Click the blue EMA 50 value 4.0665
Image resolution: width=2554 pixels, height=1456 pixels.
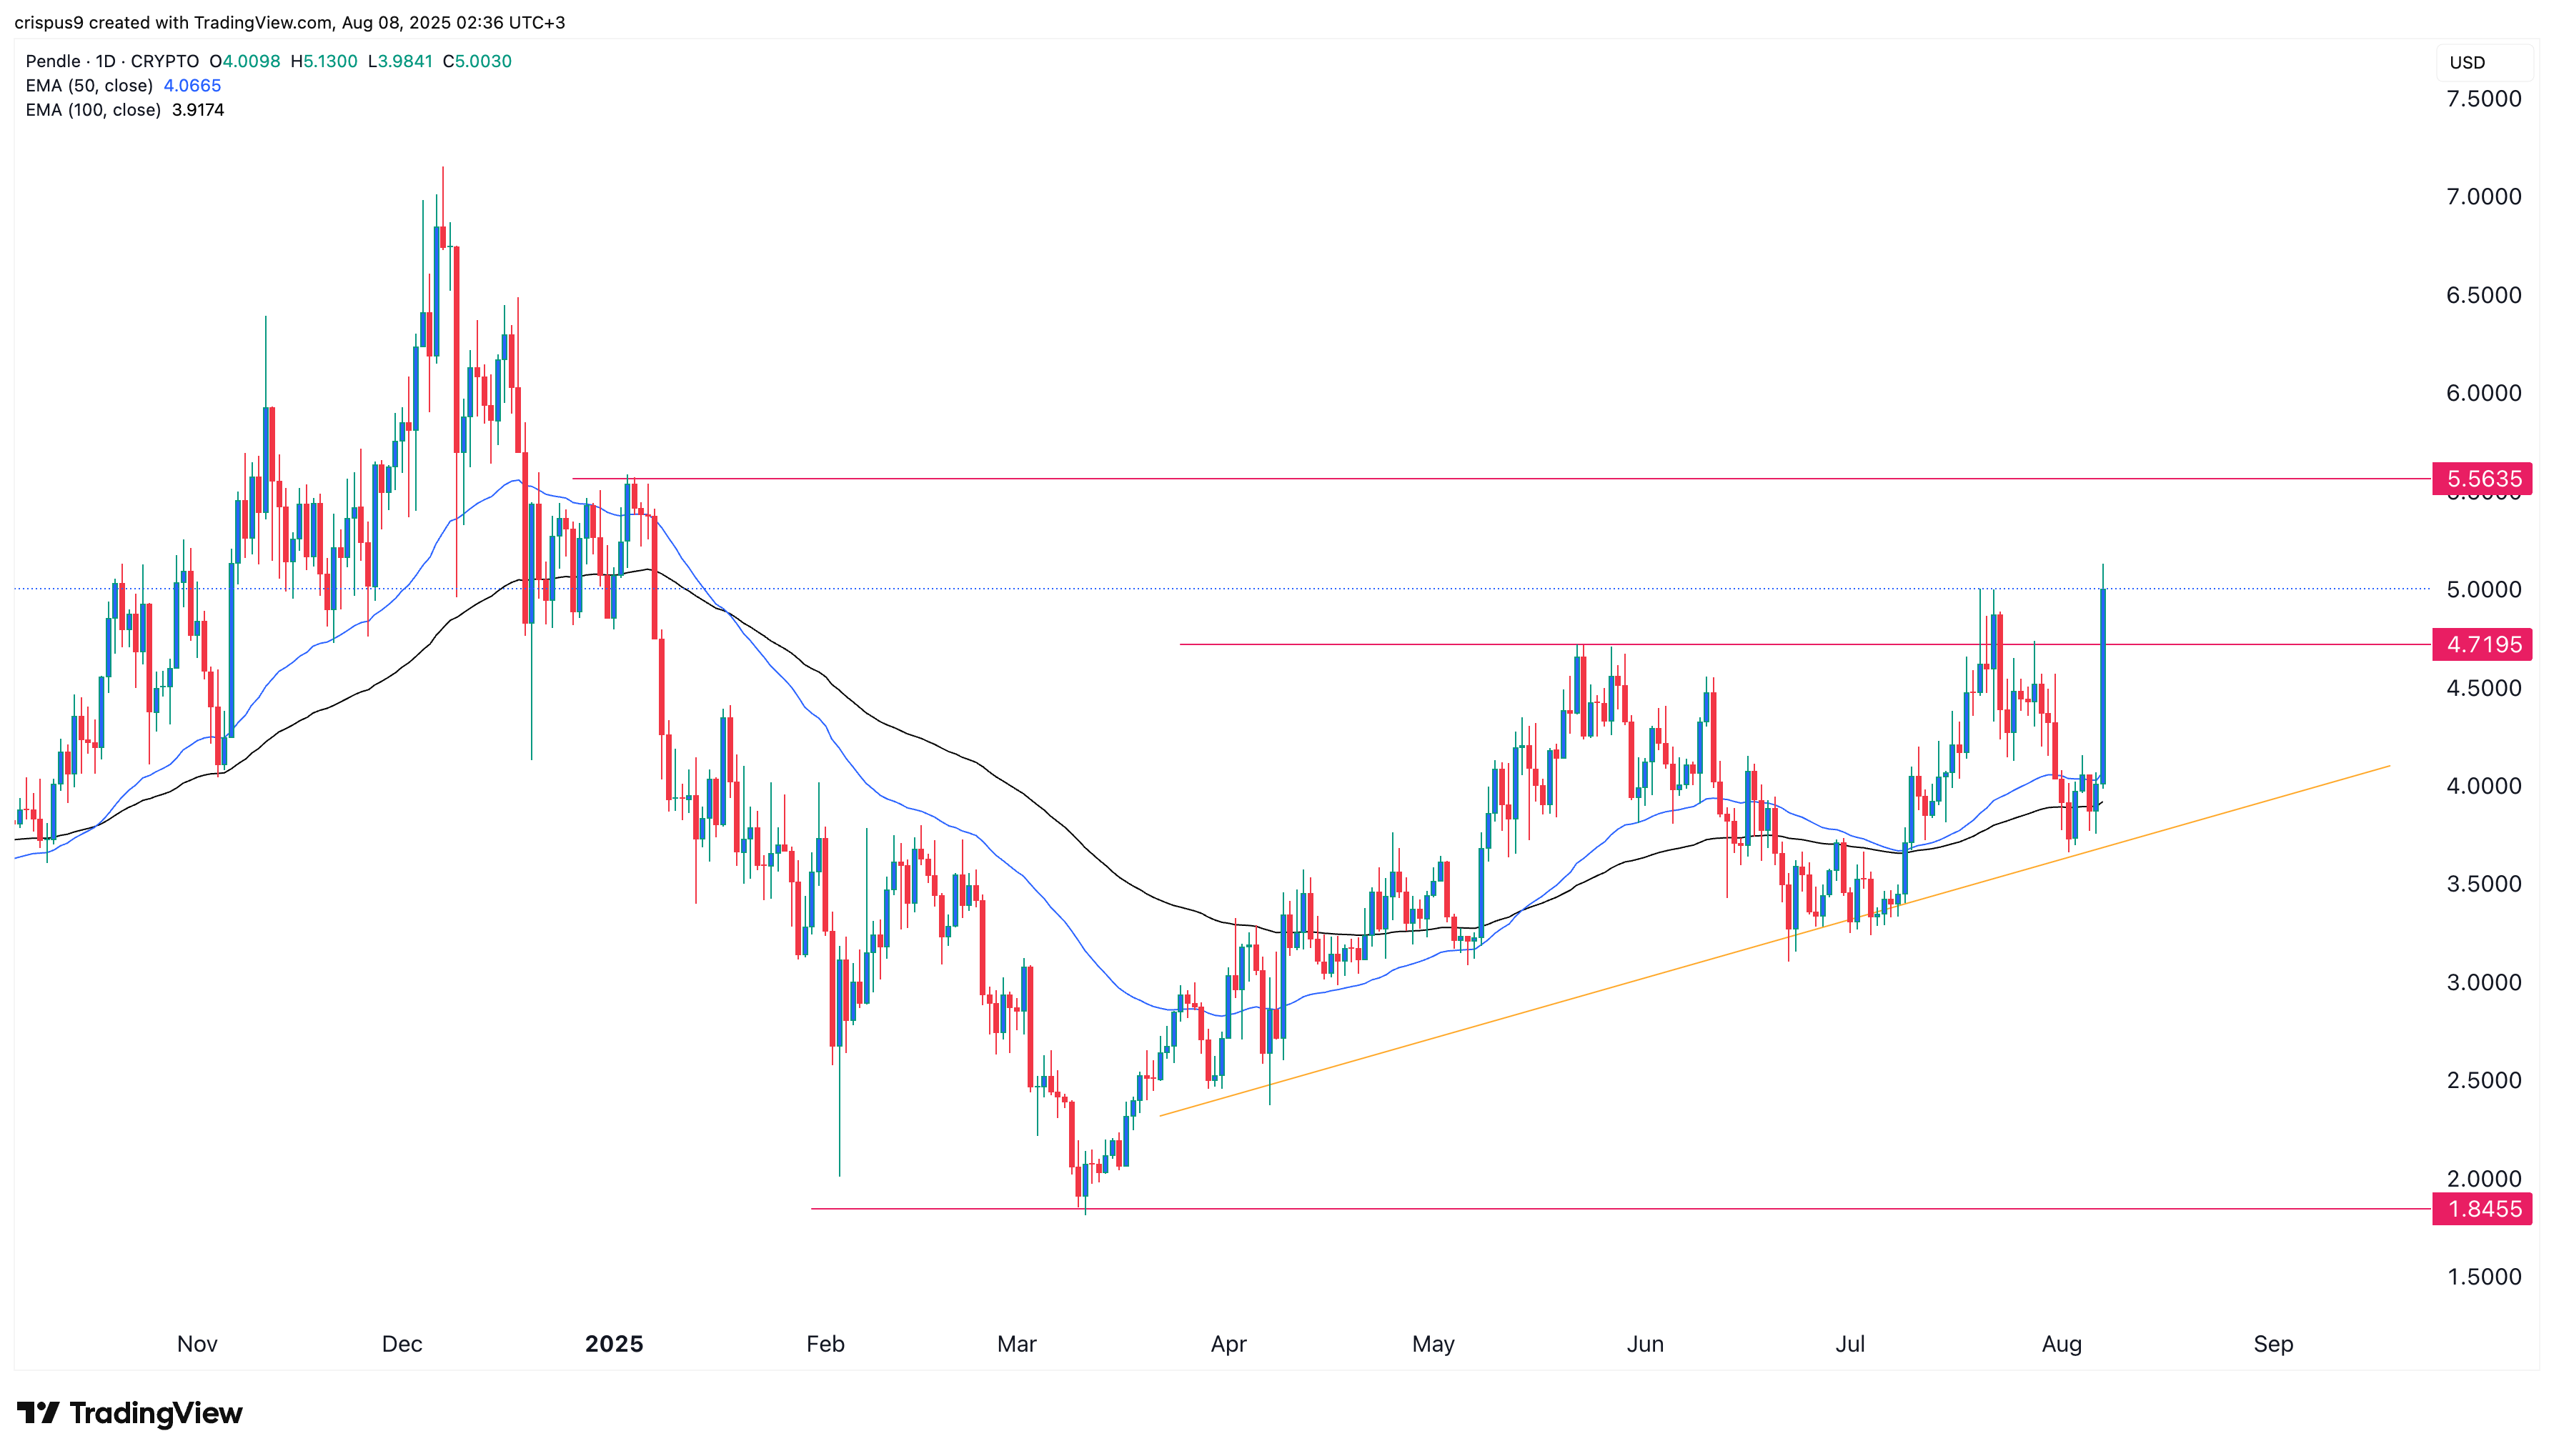tap(192, 85)
